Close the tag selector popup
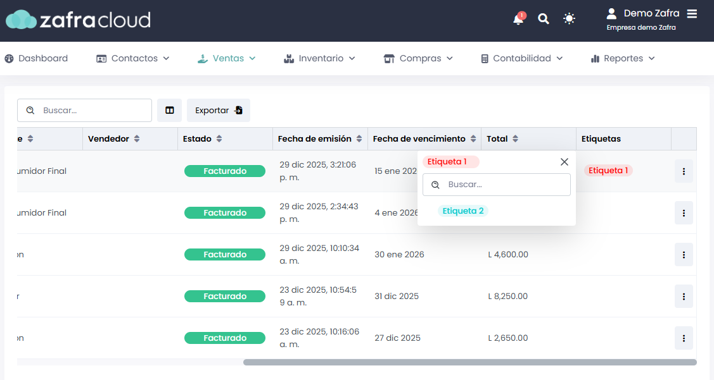The width and height of the screenshot is (714, 380). click(x=564, y=162)
